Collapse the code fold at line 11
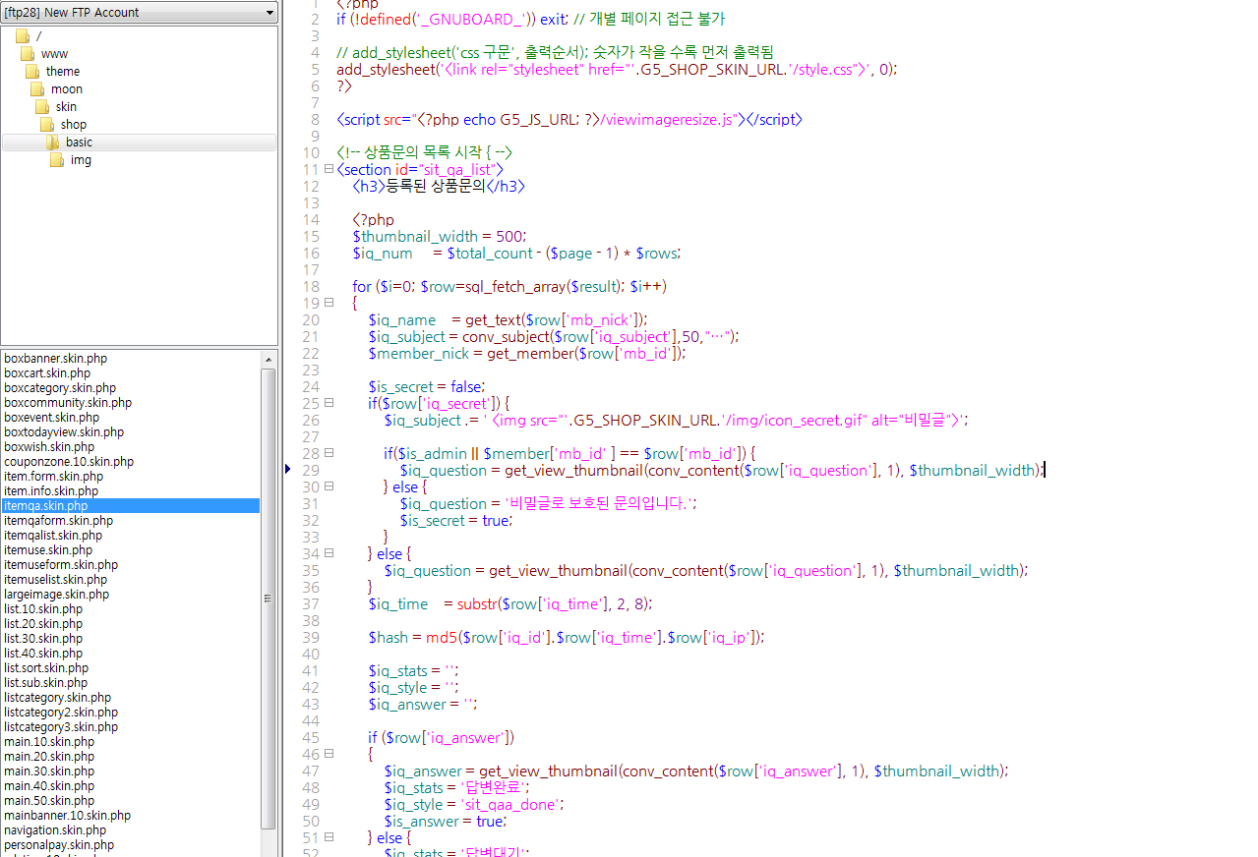The height and width of the screenshot is (857, 1258). [329, 169]
